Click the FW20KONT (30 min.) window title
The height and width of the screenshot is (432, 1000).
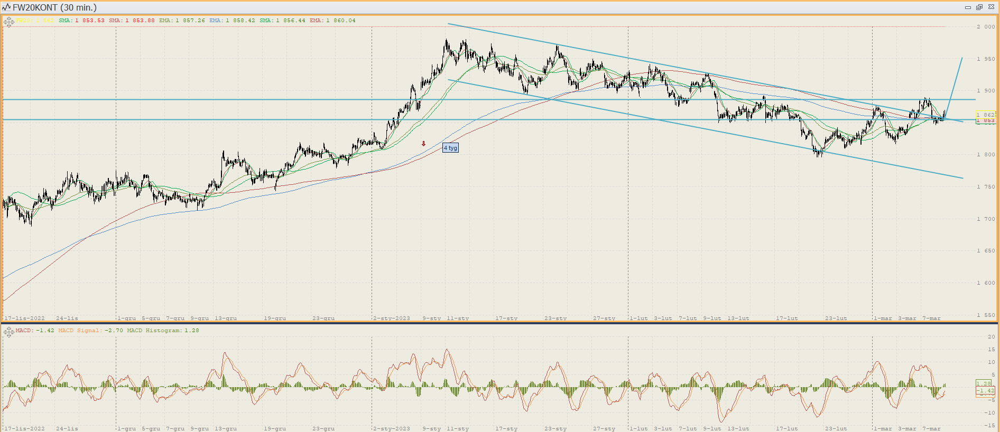54,7
